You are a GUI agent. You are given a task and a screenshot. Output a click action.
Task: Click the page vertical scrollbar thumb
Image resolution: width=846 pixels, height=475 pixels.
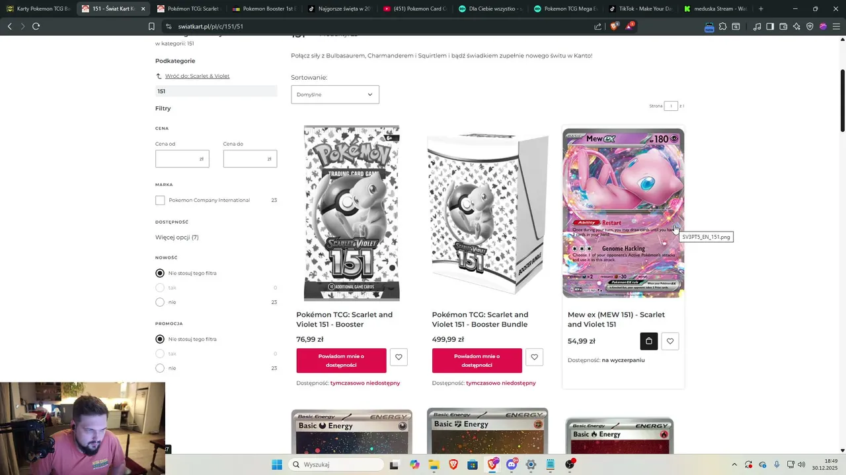pyautogui.click(x=843, y=100)
